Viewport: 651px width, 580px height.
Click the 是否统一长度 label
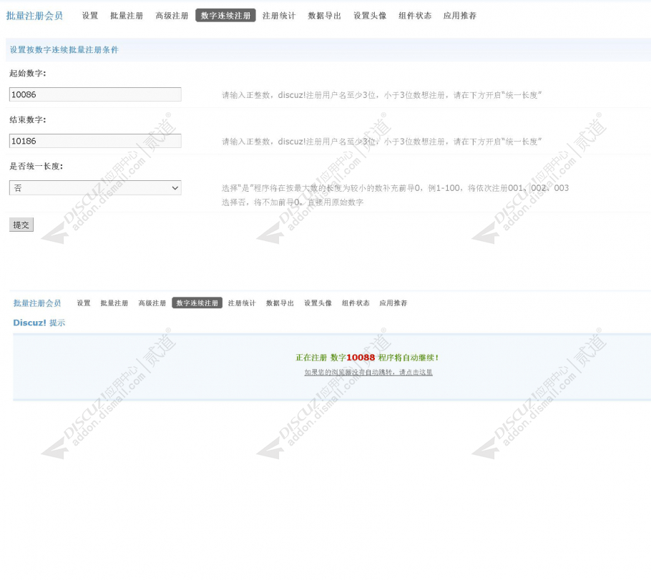[36, 166]
